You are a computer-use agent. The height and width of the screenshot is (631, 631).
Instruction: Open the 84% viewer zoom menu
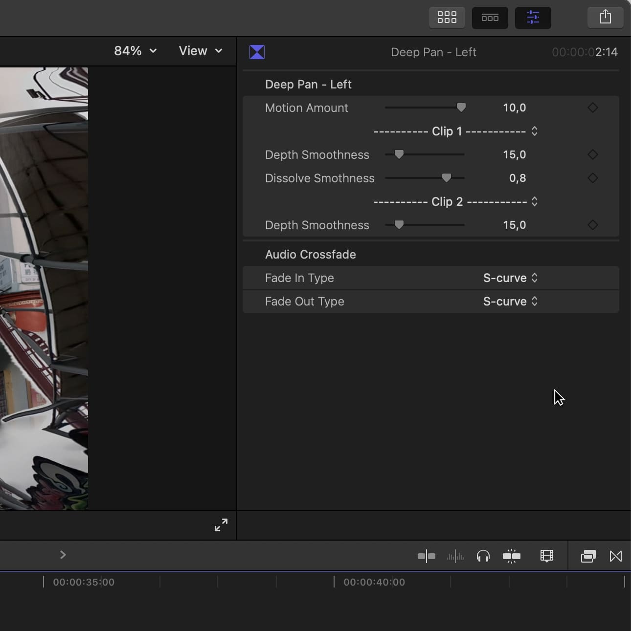pos(135,51)
